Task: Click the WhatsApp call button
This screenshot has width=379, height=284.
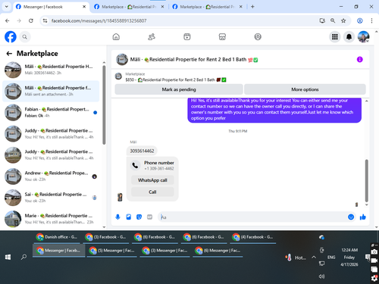Action: 152,180
